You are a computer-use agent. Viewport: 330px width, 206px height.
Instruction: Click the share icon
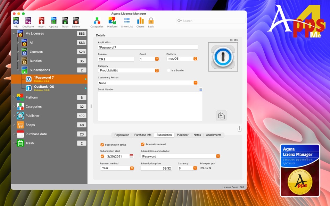[239, 129]
